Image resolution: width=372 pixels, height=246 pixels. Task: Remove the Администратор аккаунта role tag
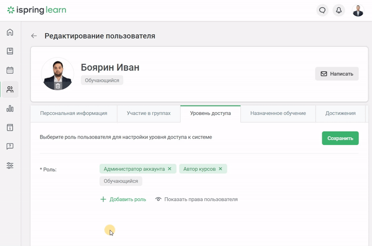tap(170, 169)
